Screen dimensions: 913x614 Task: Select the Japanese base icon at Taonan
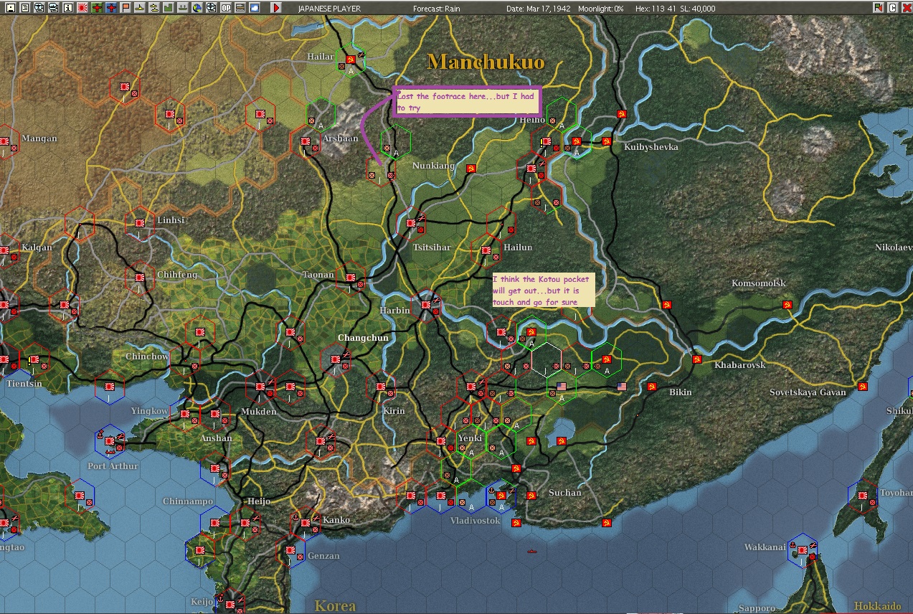pyautogui.click(x=350, y=278)
